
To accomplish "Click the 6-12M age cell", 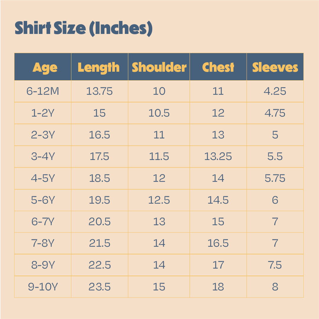I will click(43, 91).
